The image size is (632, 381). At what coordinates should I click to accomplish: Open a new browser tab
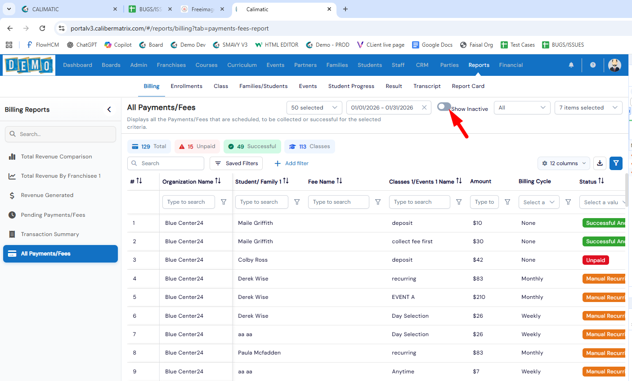pos(345,9)
